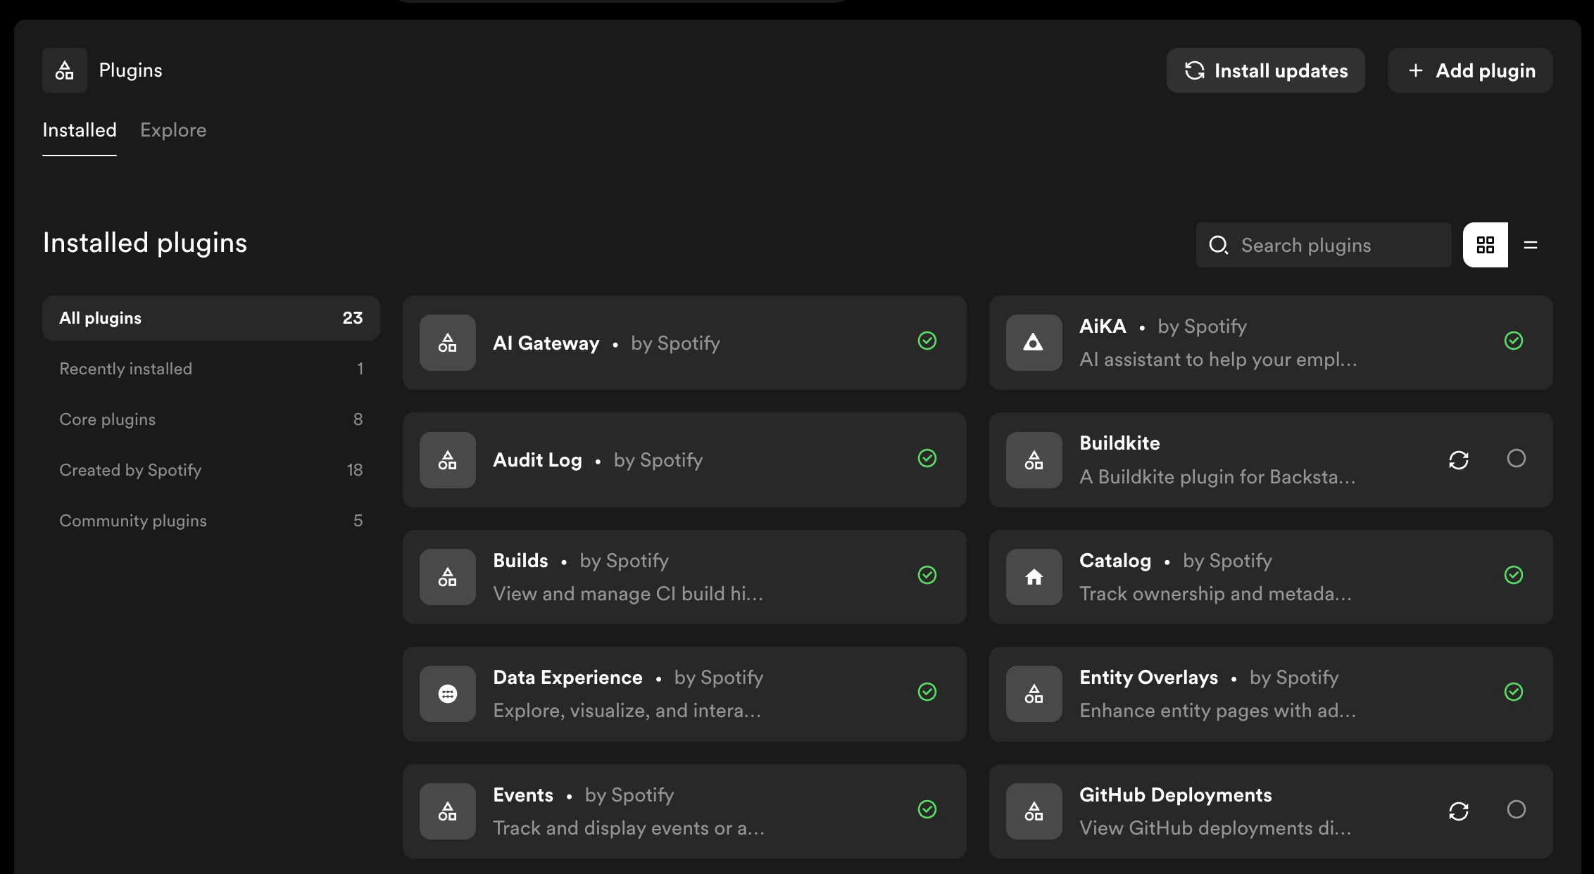Click the 'Enhance entity pages with ad…' description
This screenshot has height=874, width=1594.
tap(1217, 711)
